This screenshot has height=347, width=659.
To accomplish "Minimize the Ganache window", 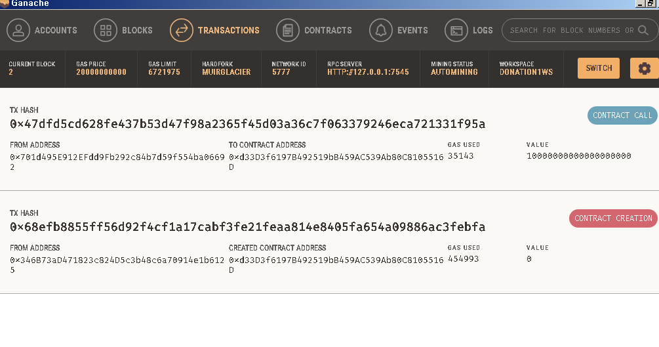I will [641, 4].
